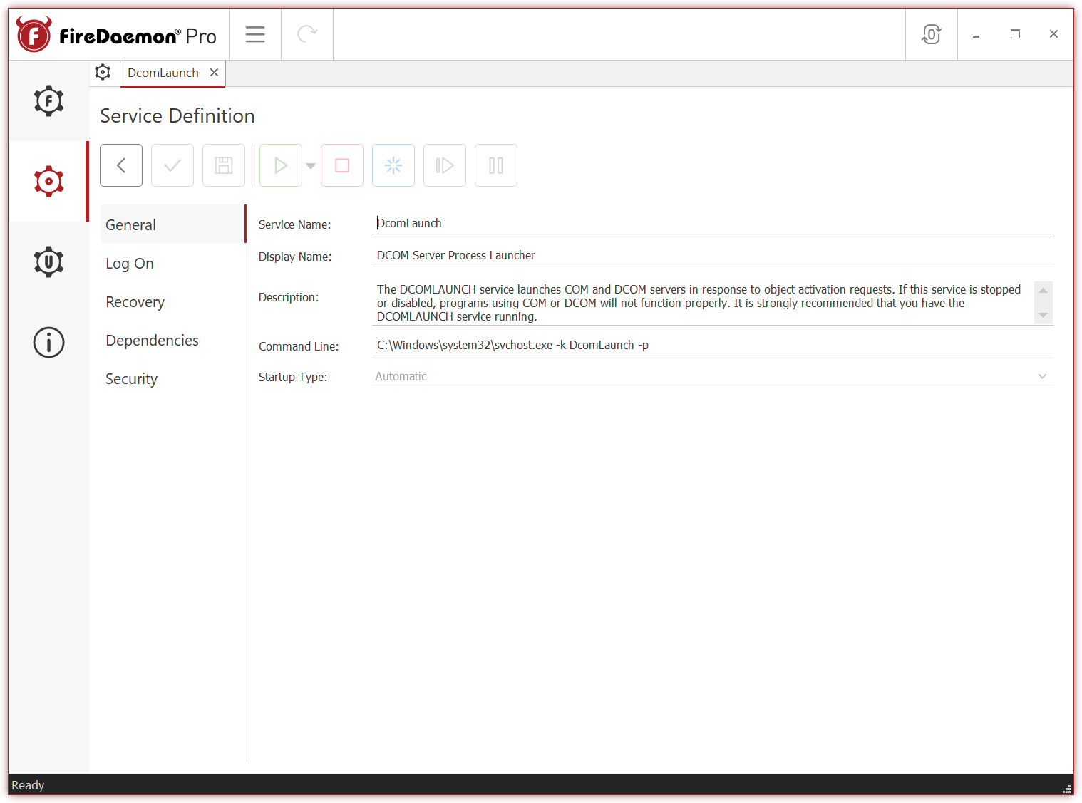The width and height of the screenshot is (1082, 803).
Task: Open the FireDaemon services sidebar icon
Action: [x=48, y=101]
